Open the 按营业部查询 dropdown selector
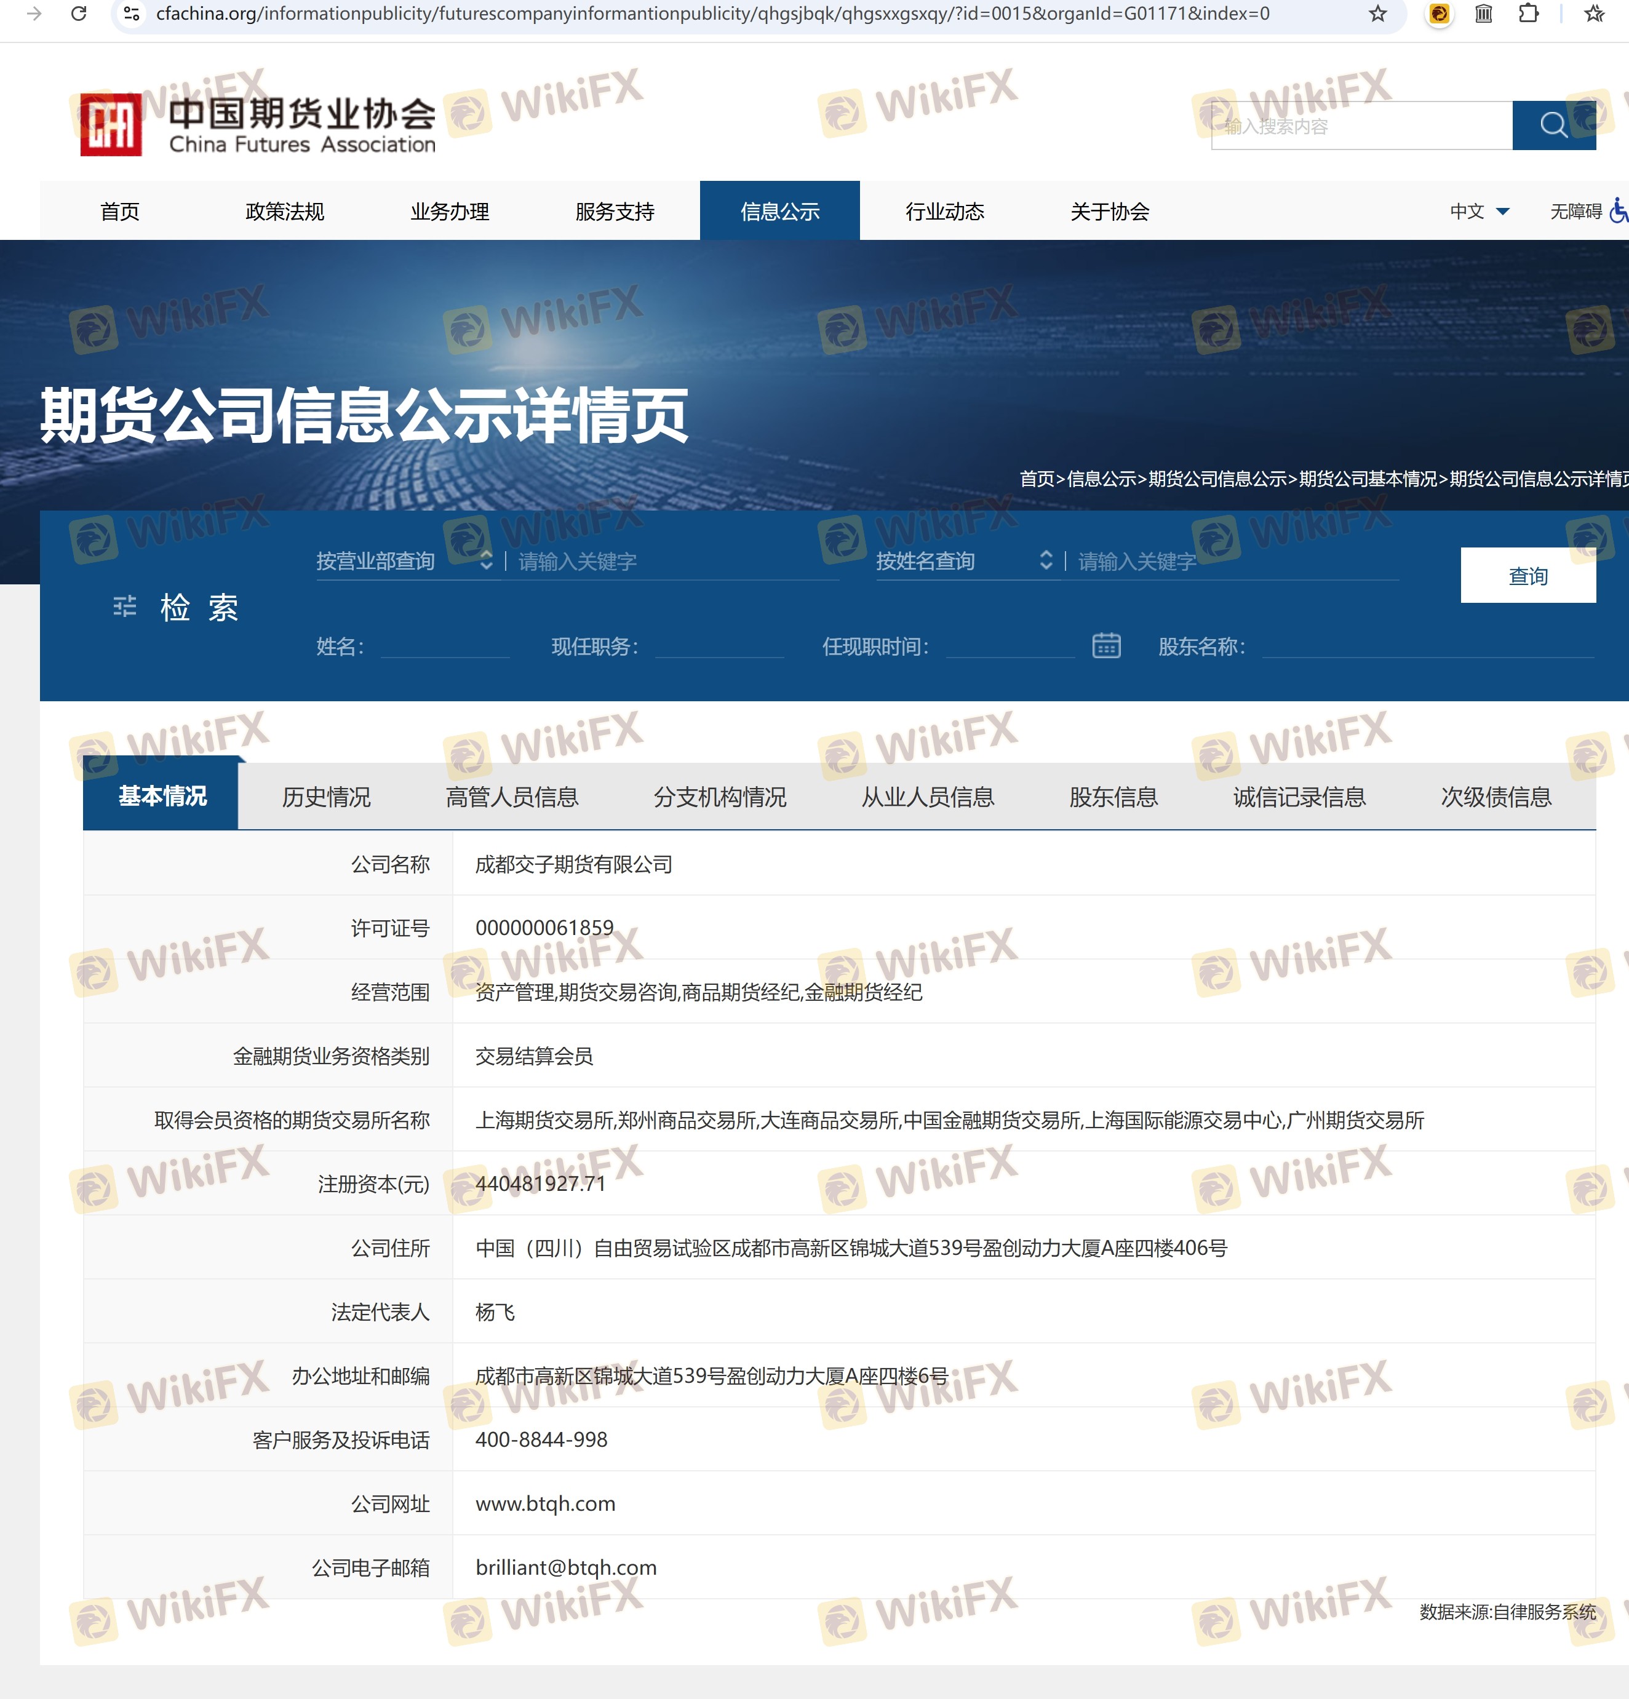1629x1699 pixels. (x=403, y=562)
